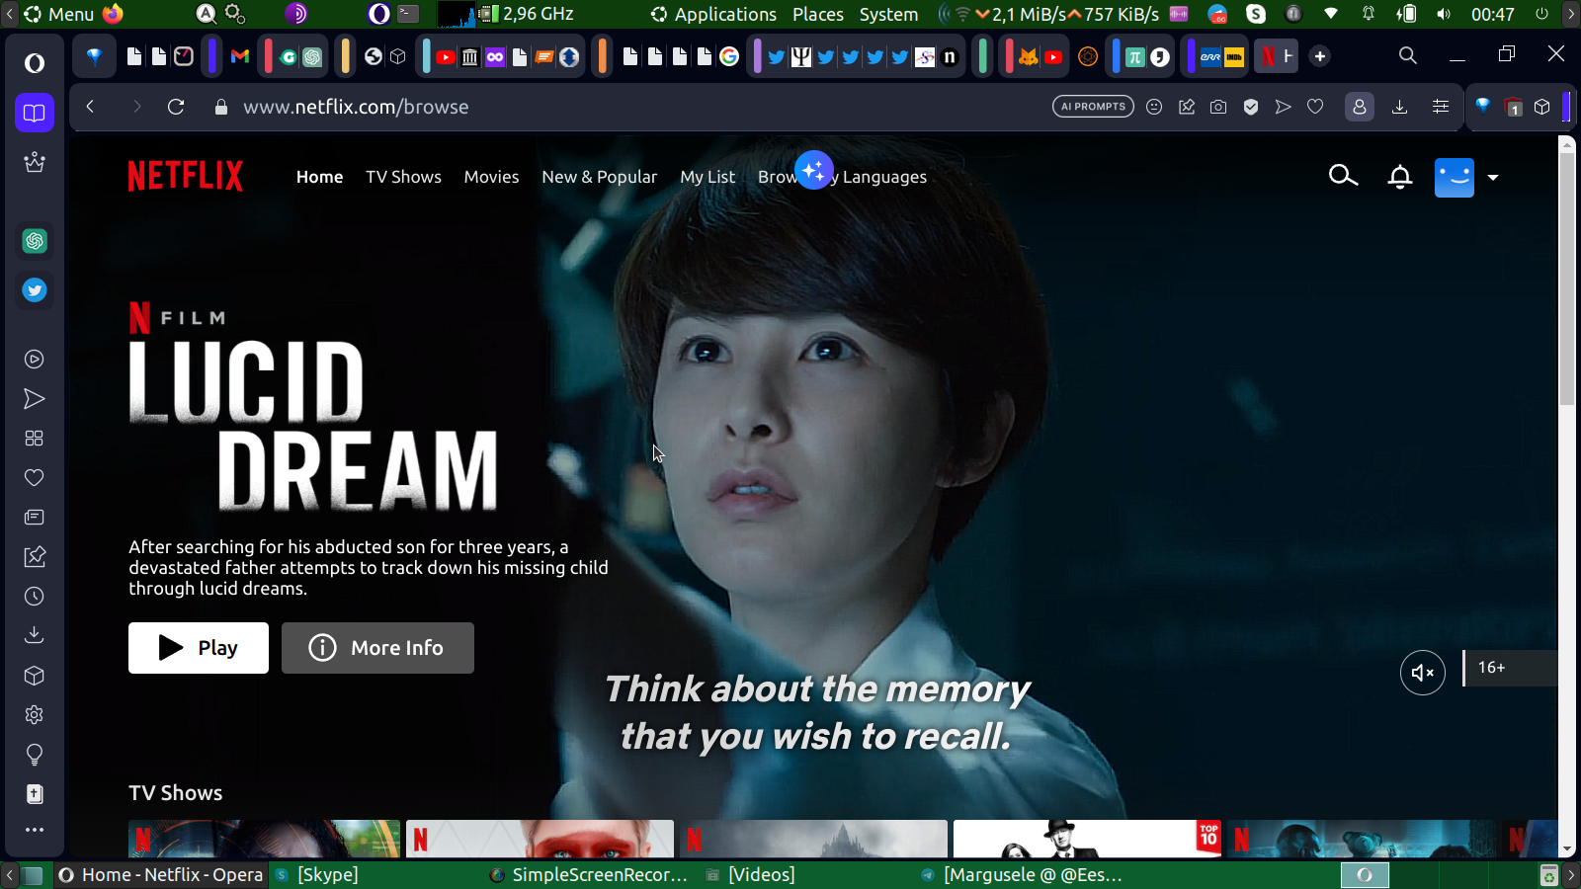Open TV Shows in Netflix navigation

[403, 177]
